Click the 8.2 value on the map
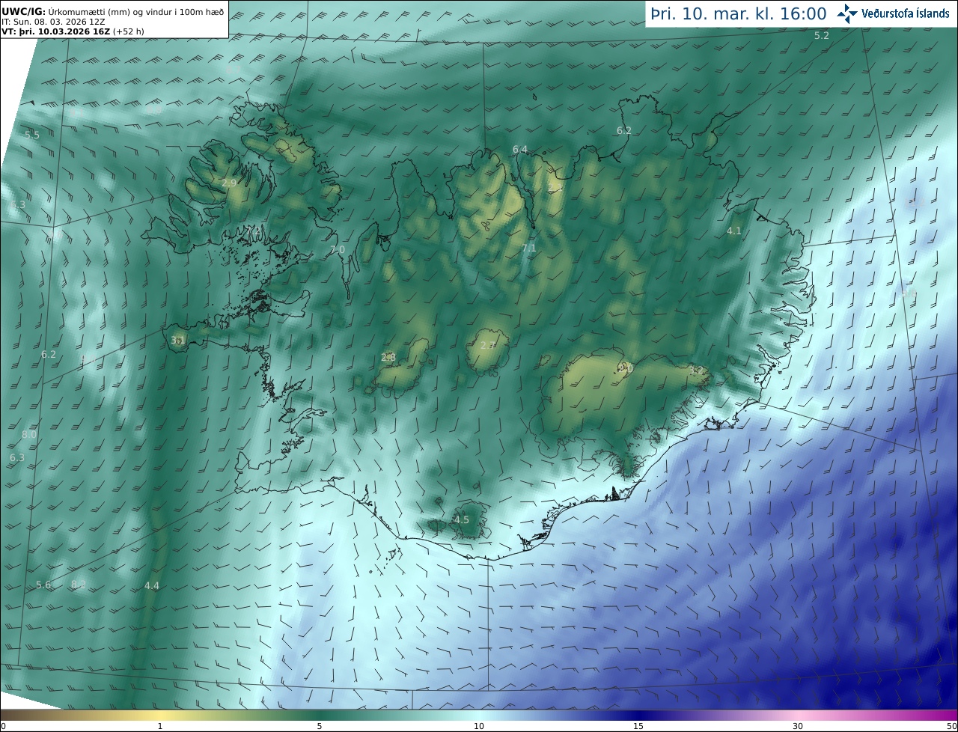Viewport: 958px width, 732px height. pyautogui.click(x=79, y=584)
